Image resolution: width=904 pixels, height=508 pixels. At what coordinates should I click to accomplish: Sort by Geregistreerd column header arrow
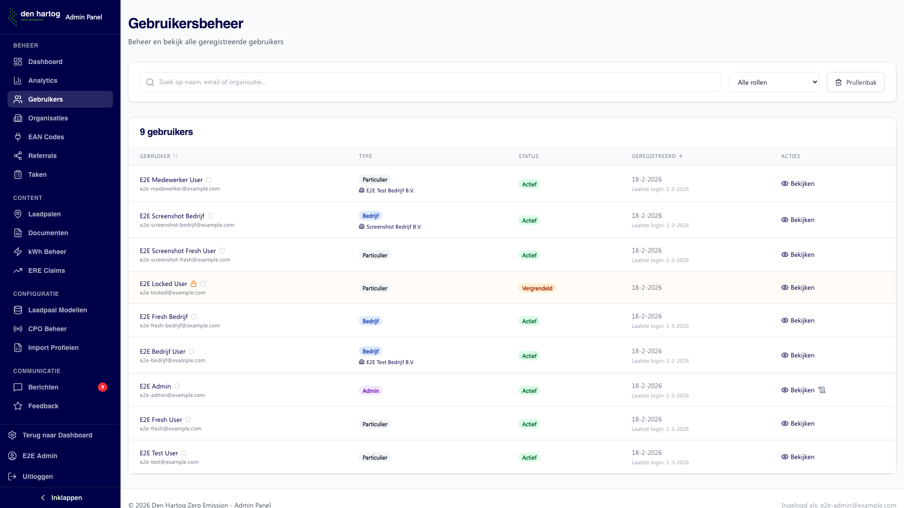(x=681, y=156)
